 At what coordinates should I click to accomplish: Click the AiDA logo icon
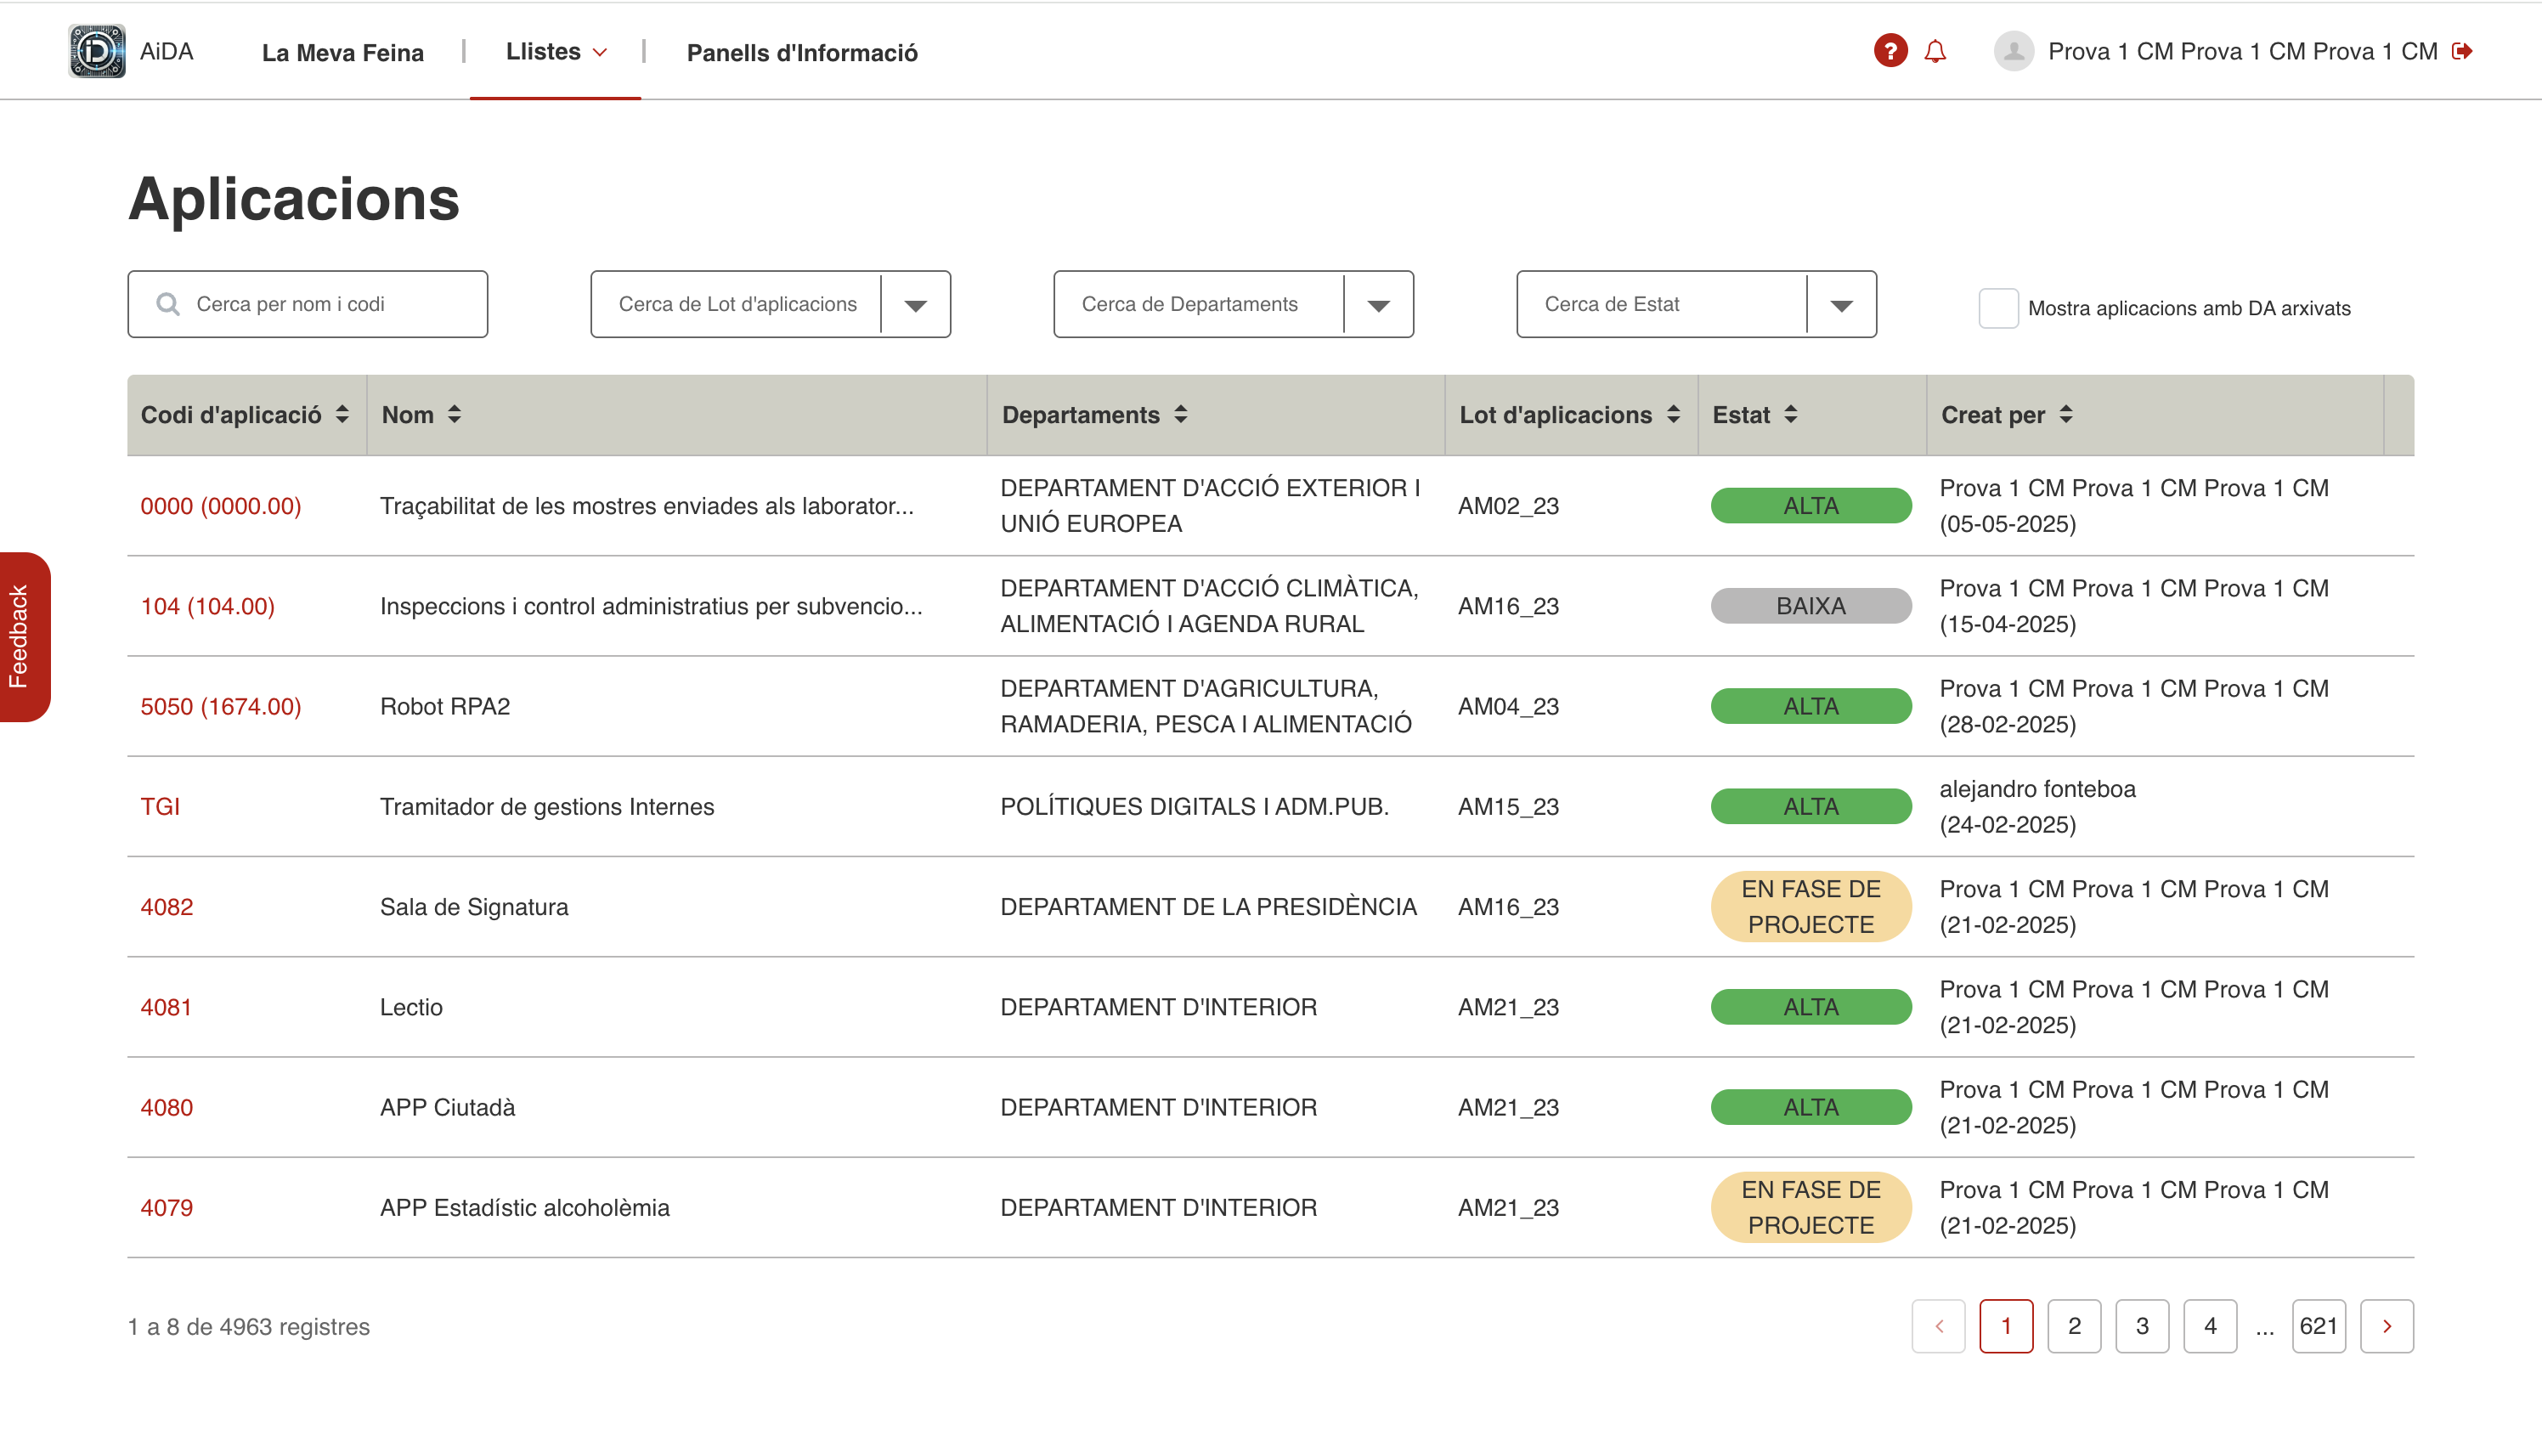coord(96,52)
